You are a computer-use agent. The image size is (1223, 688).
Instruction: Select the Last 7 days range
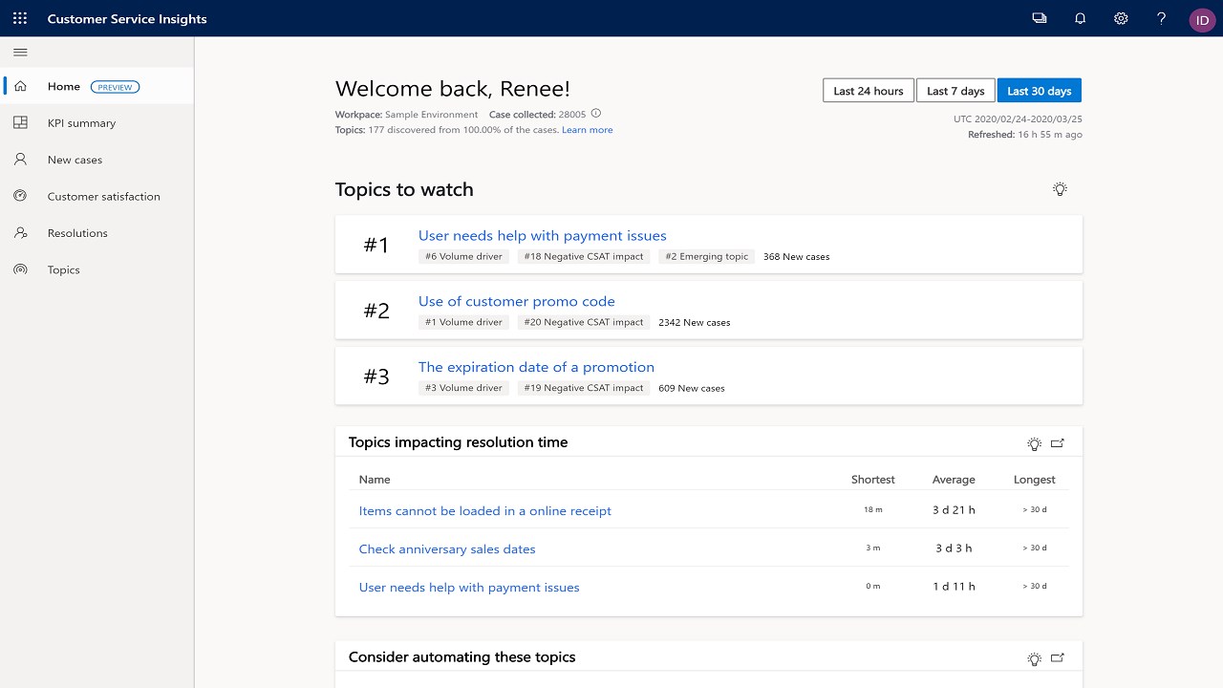(x=955, y=91)
